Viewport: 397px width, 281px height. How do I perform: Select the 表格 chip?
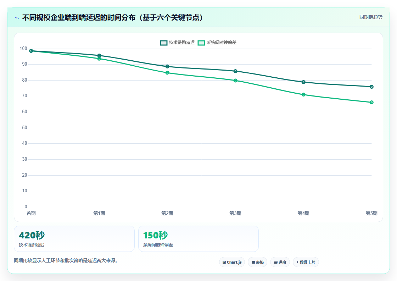[257, 262]
